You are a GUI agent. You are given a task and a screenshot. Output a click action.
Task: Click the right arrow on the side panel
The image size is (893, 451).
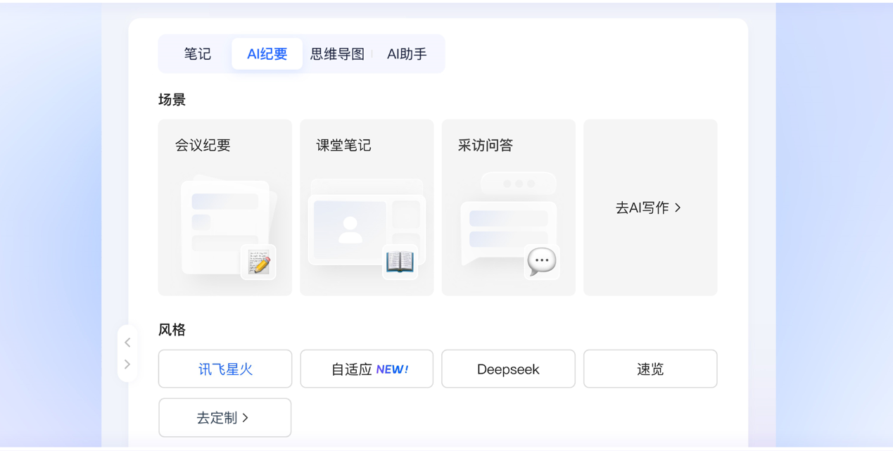127,364
